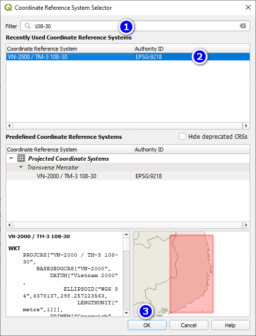Open the Help button
This screenshot has height=336, width=256.
230,325
